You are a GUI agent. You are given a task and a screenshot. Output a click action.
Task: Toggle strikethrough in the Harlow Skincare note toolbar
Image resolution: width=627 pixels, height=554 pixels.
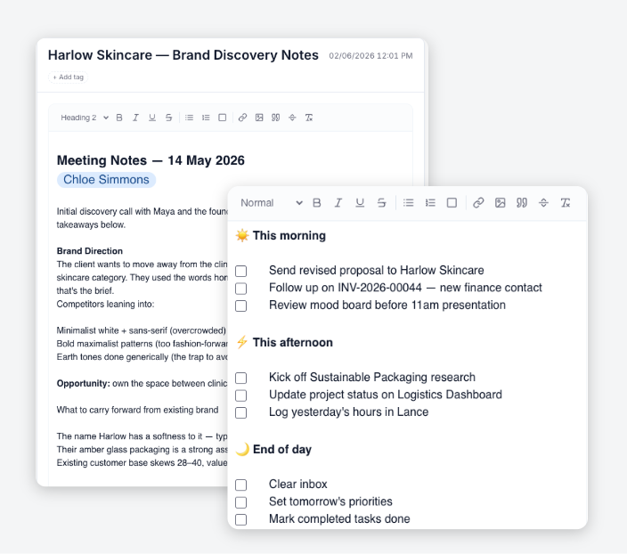pos(168,118)
